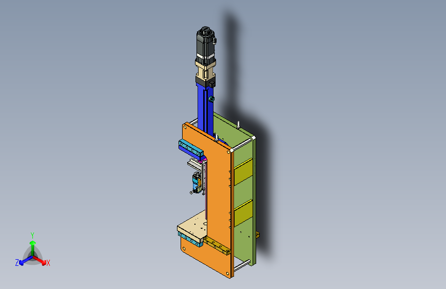Select the small blue cylinder tool head
Viewport: 446px width, 289px height.
196,183
